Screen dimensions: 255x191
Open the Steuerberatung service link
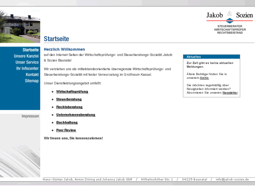click(x=69, y=99)
